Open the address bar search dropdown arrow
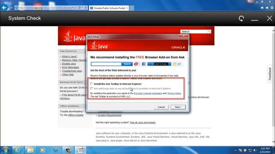 click(82, 8)
